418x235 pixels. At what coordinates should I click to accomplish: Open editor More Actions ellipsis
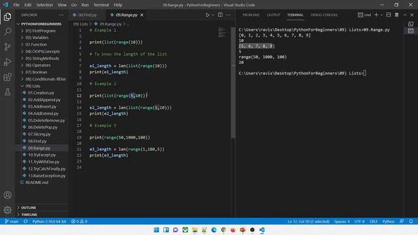pos(228,15)
